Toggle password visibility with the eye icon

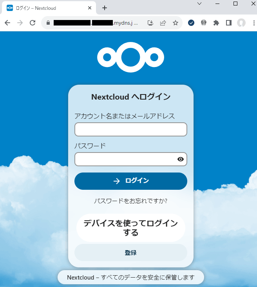(181, 159)
